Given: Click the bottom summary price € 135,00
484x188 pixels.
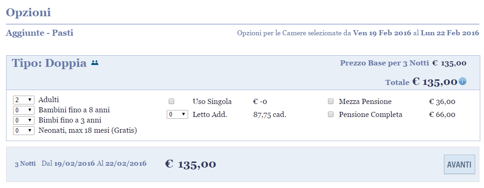Looking at the screenshot, I should tap(191, 164).
